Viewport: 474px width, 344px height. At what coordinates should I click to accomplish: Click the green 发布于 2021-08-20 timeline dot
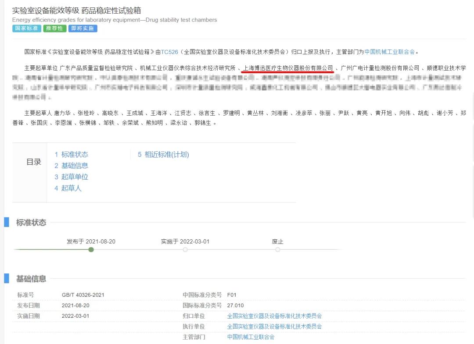pos(91,250)
